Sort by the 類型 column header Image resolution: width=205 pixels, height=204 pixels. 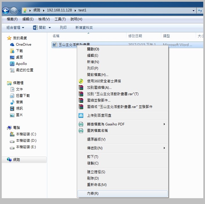point(166,36)
